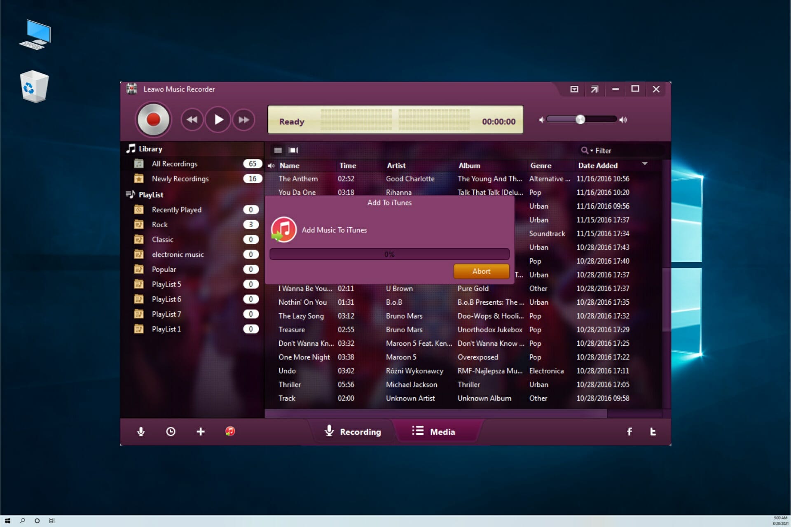
Task: Select the Newly Recordings library item
Action: (180, 178)
